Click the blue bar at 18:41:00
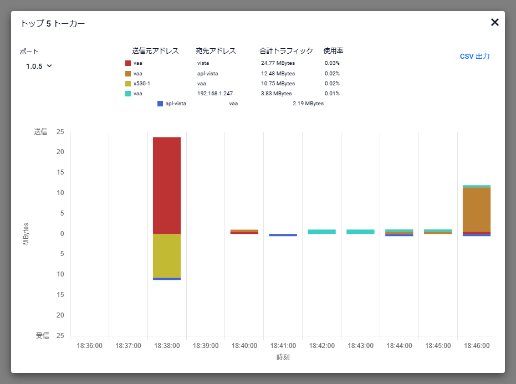This screenshot has width=516, height=384. (x=283, y=235)
